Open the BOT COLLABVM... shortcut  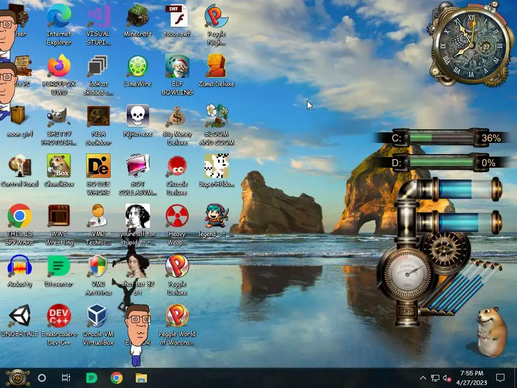click(137, 166)
